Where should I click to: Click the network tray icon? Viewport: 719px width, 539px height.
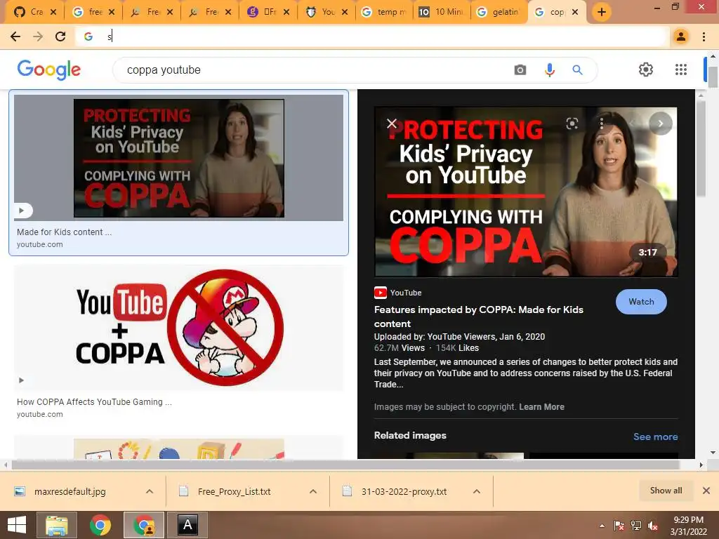(x=636, y=526)
